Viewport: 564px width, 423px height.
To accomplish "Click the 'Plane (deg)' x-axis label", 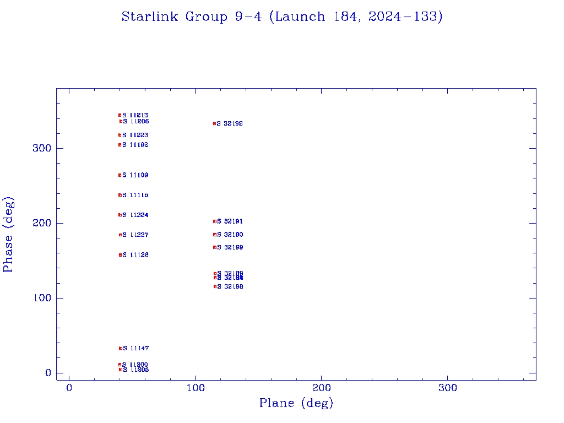I will point(296,403).
